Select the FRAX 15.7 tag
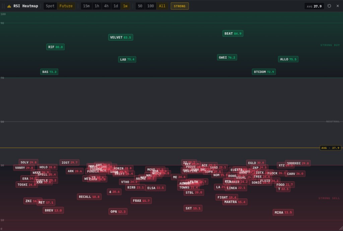 (x=141, y=200)
